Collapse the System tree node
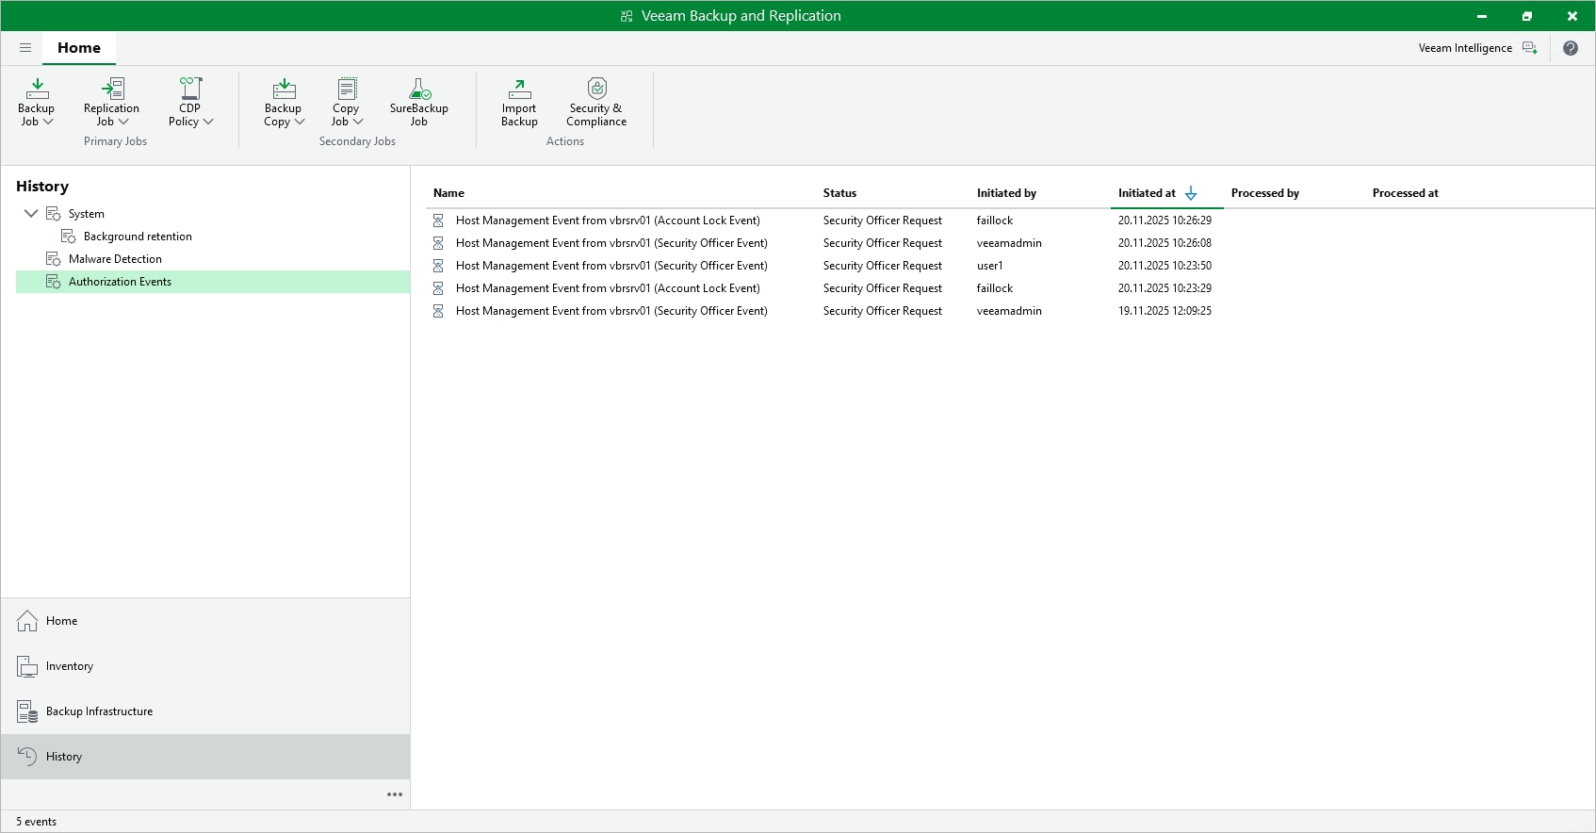This screenshot has height=833, width=1596. pyautogui.click(x=31, y=214)
